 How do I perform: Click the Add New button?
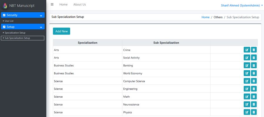[62, 31]
